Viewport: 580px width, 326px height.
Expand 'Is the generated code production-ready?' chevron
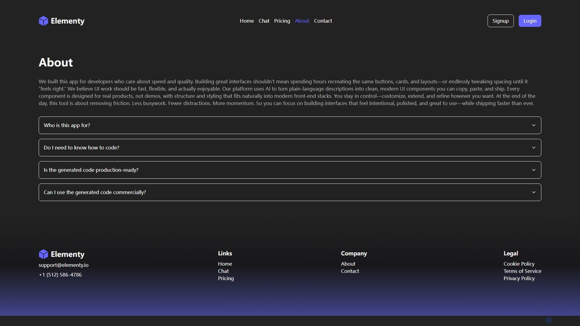point(533,170)
